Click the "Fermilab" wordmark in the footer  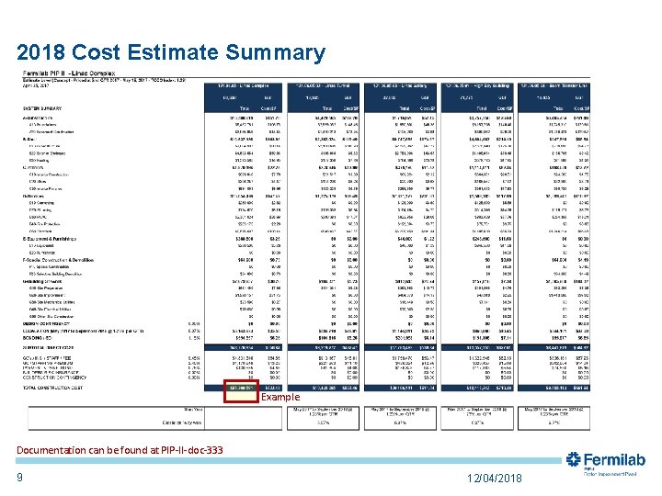tap(614, 459)
